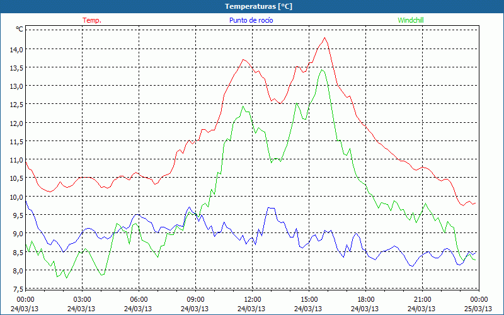Screen dimensions: 504x315
Task: Click the '13,0' y-axis value
Action: [x=16, y=86]
